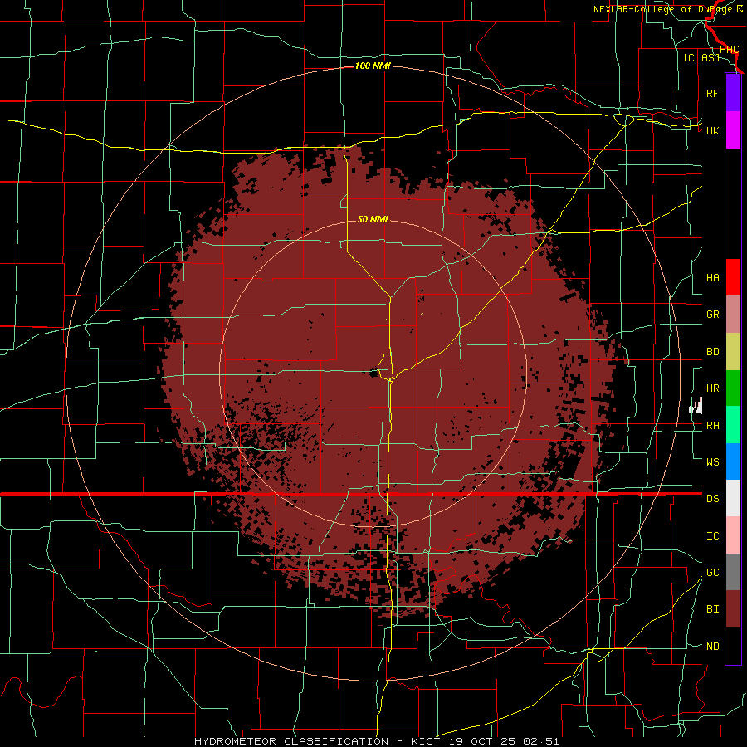
Task: Click the 100 NMI range ring label
Action: click(x=373, y=66)
